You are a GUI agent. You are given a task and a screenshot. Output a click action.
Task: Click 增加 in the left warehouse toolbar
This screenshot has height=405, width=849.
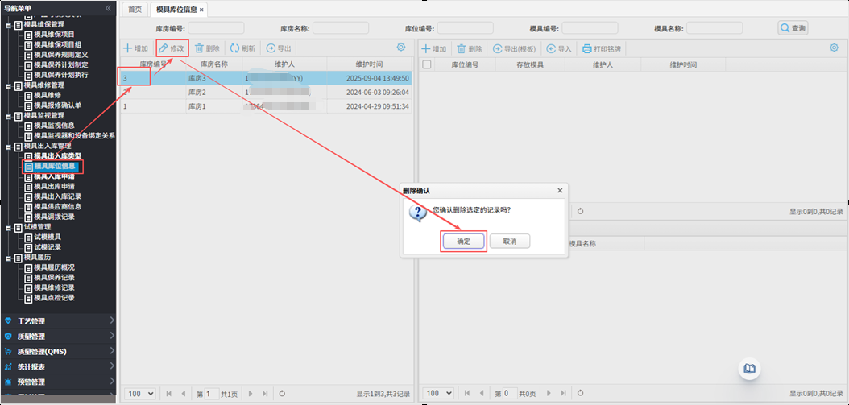click(135, 48)
